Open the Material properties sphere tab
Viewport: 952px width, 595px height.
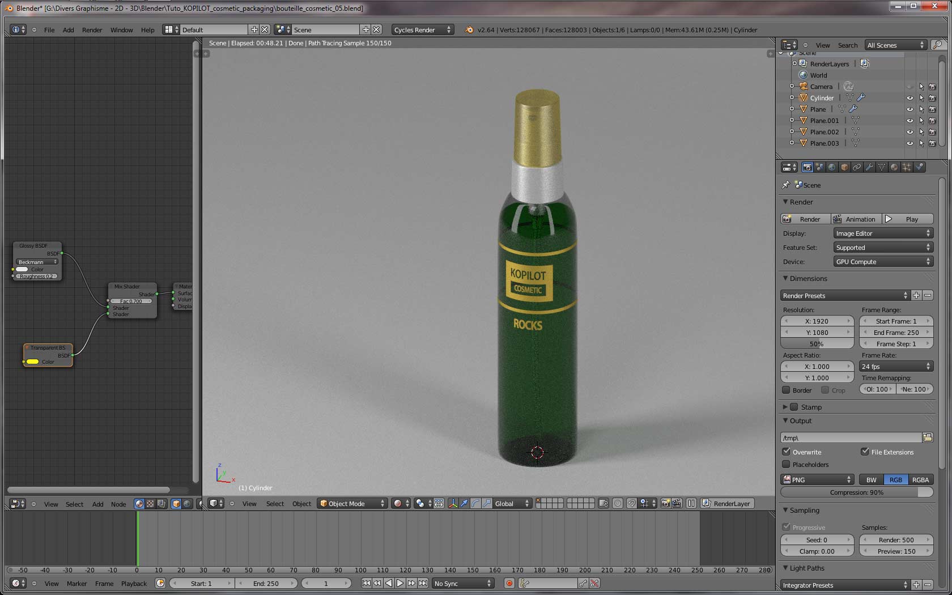point(894,167)
